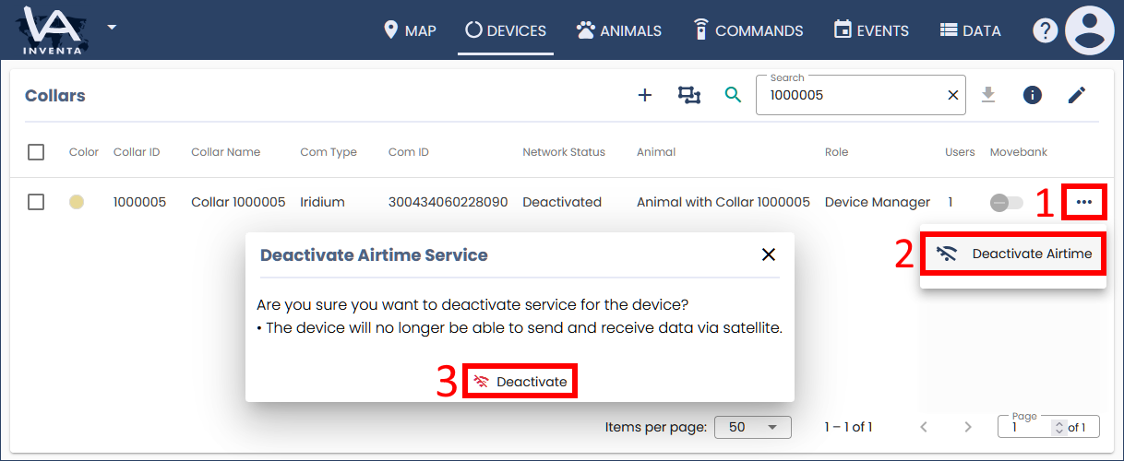Click the add collar plus icon
The image size is (1124, 461).
point(645,95)
